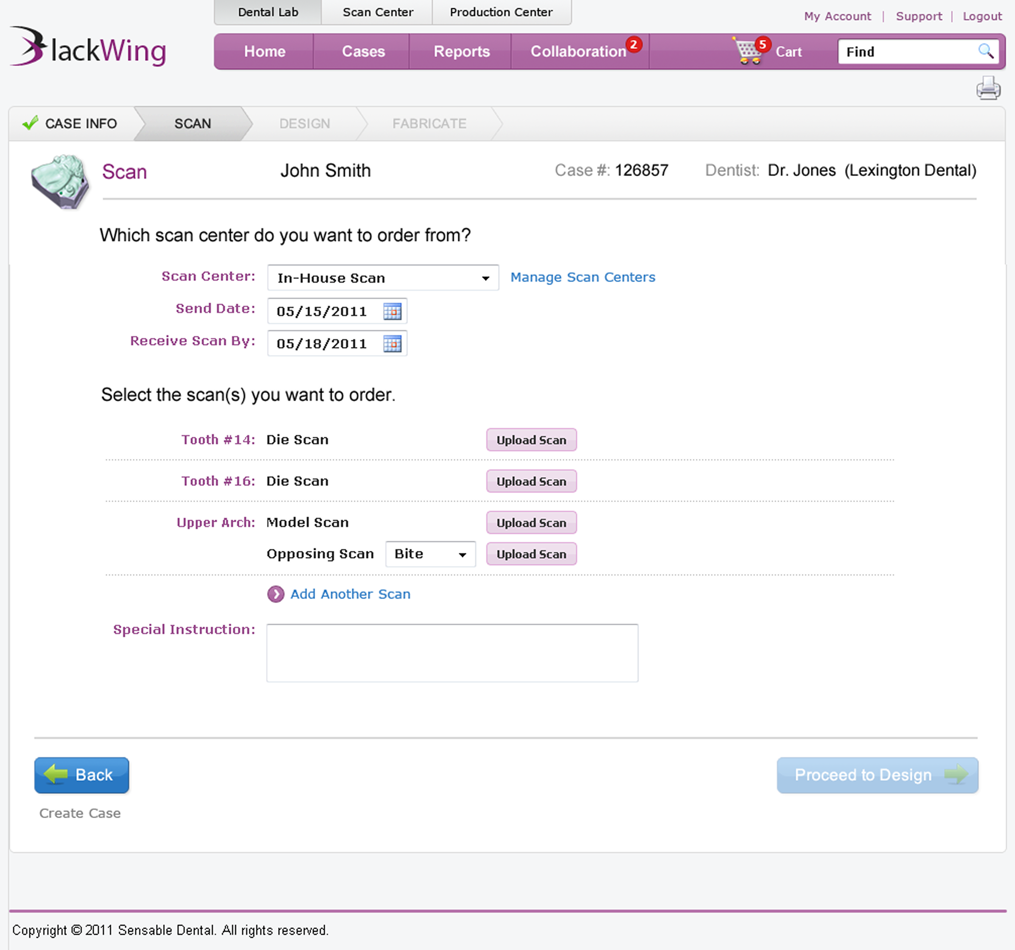Go back with the Back button
Viewport: 1015px width, 950px height.
coord(82,775)
